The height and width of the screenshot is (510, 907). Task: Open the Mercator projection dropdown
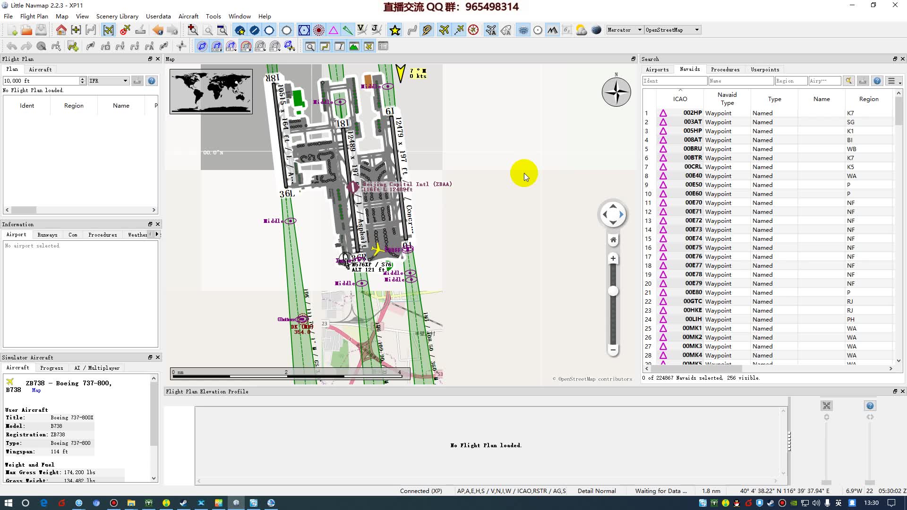coord(625,30)
